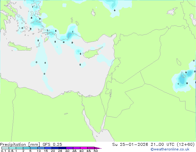
Task: Click the legend value label '10'
Action: click(x=39, y=151)
